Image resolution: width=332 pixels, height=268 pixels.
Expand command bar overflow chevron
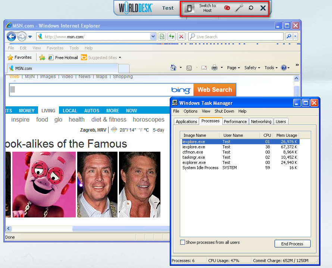[297, 65]
